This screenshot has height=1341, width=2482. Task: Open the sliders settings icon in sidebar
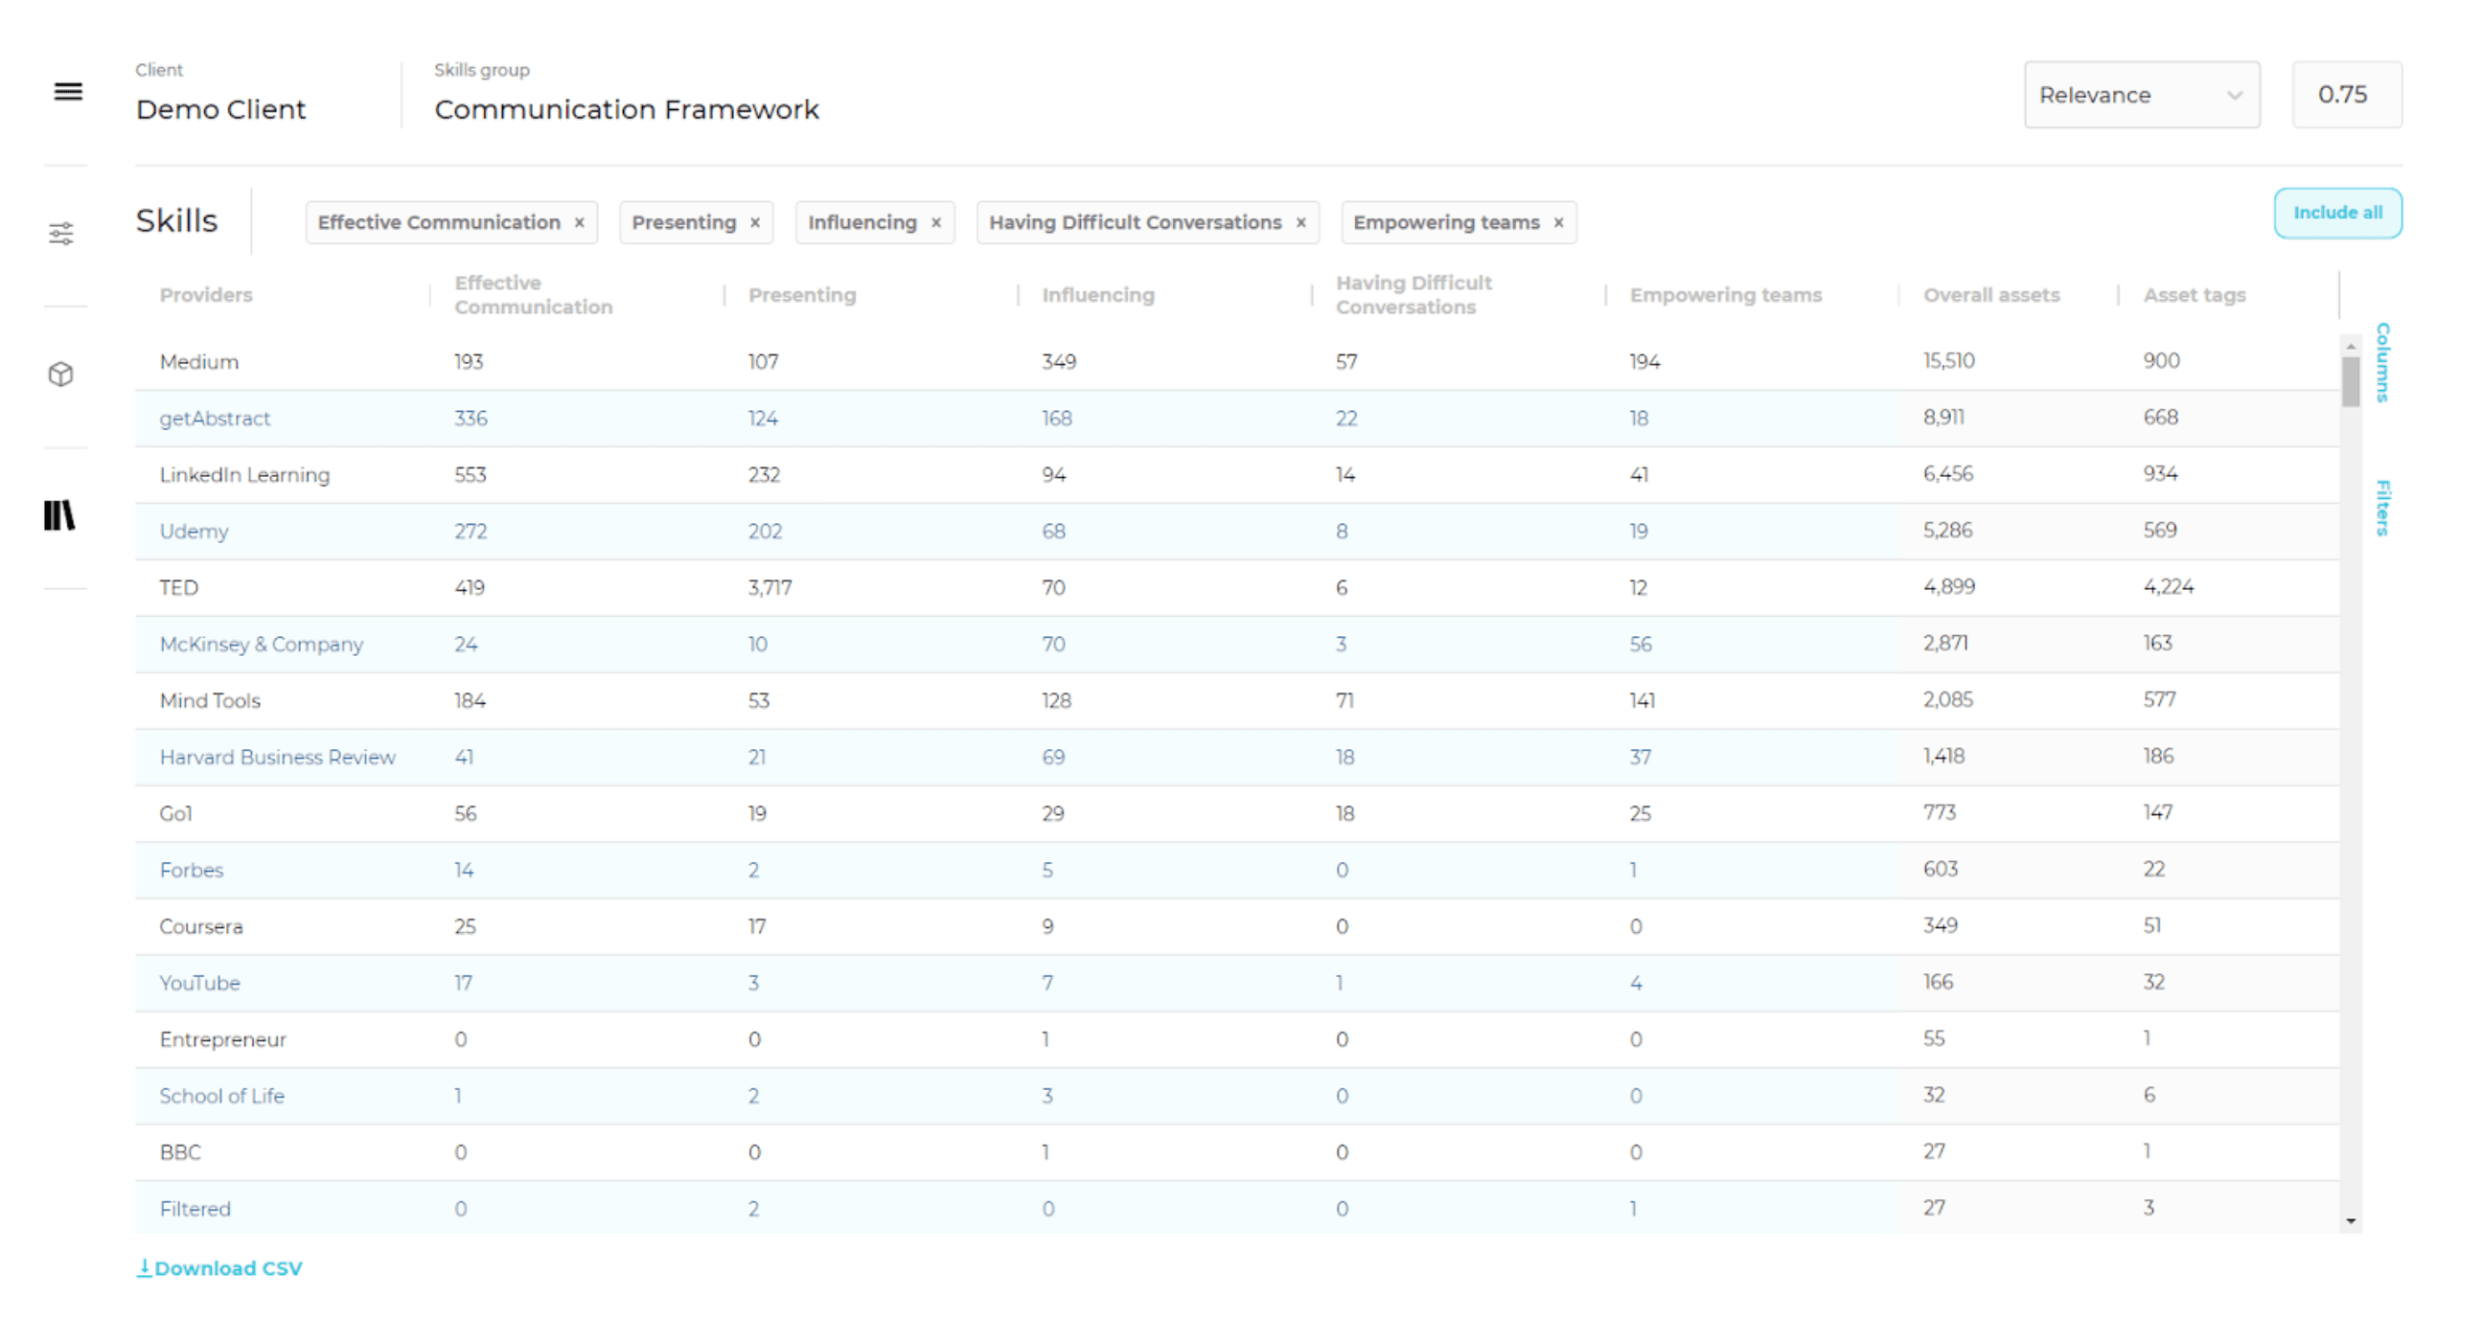(61, 233)
